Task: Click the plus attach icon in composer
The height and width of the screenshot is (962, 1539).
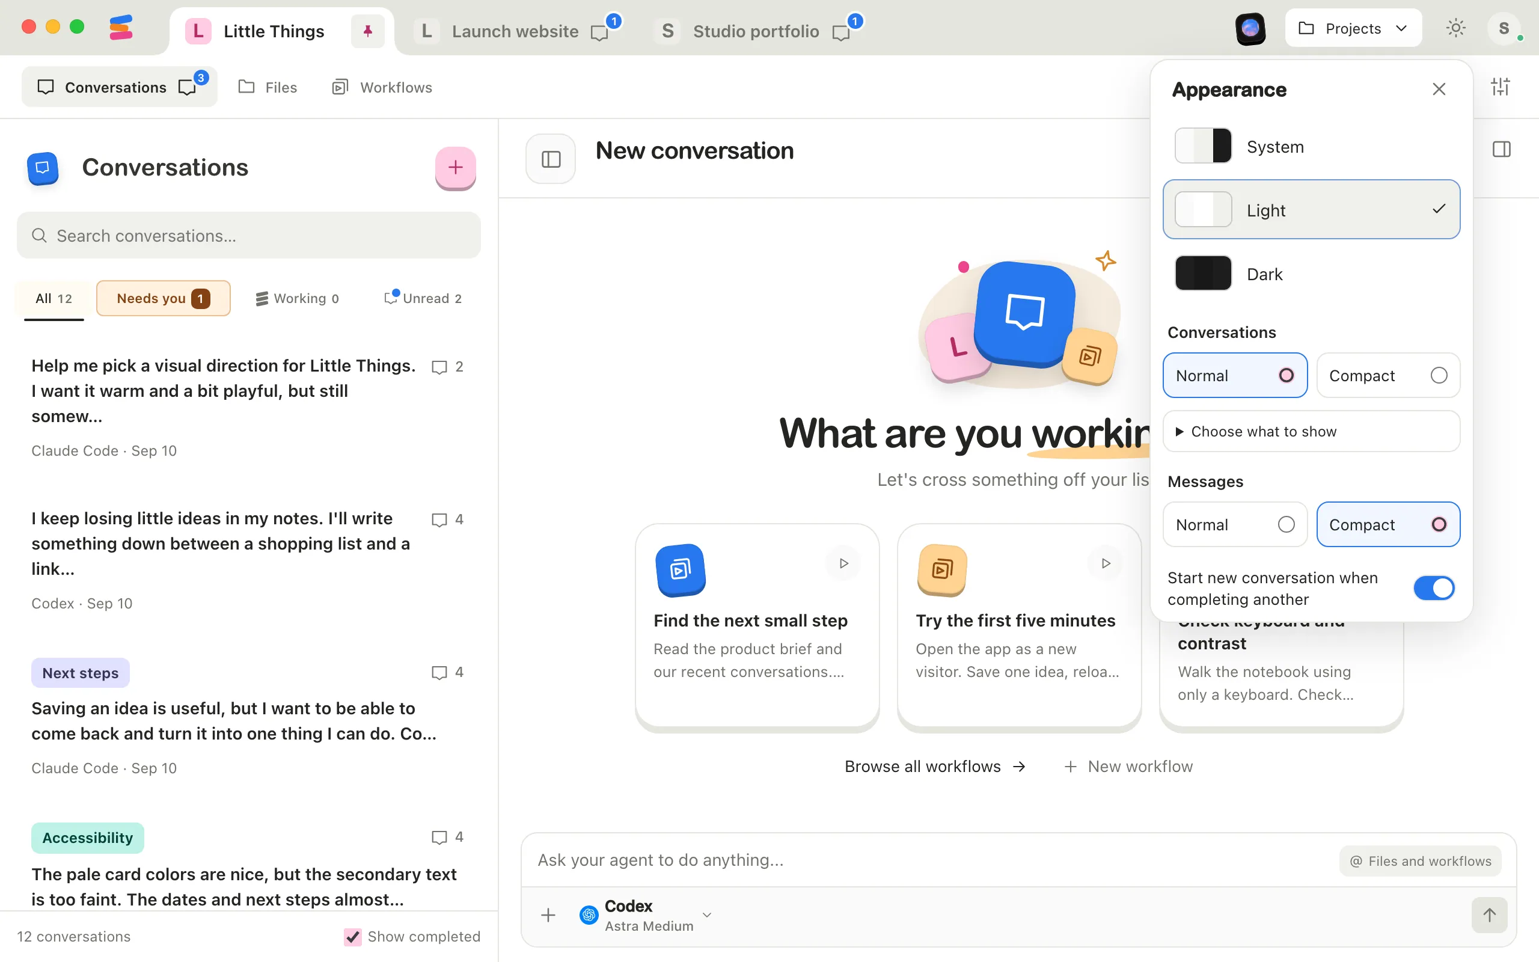Action: [x=548, y=916]
